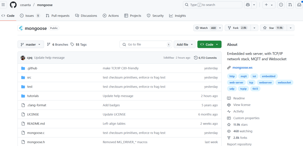303x146 pixels.
Task: Click the mongoose repository logo
Action: (x=20, y=28)
